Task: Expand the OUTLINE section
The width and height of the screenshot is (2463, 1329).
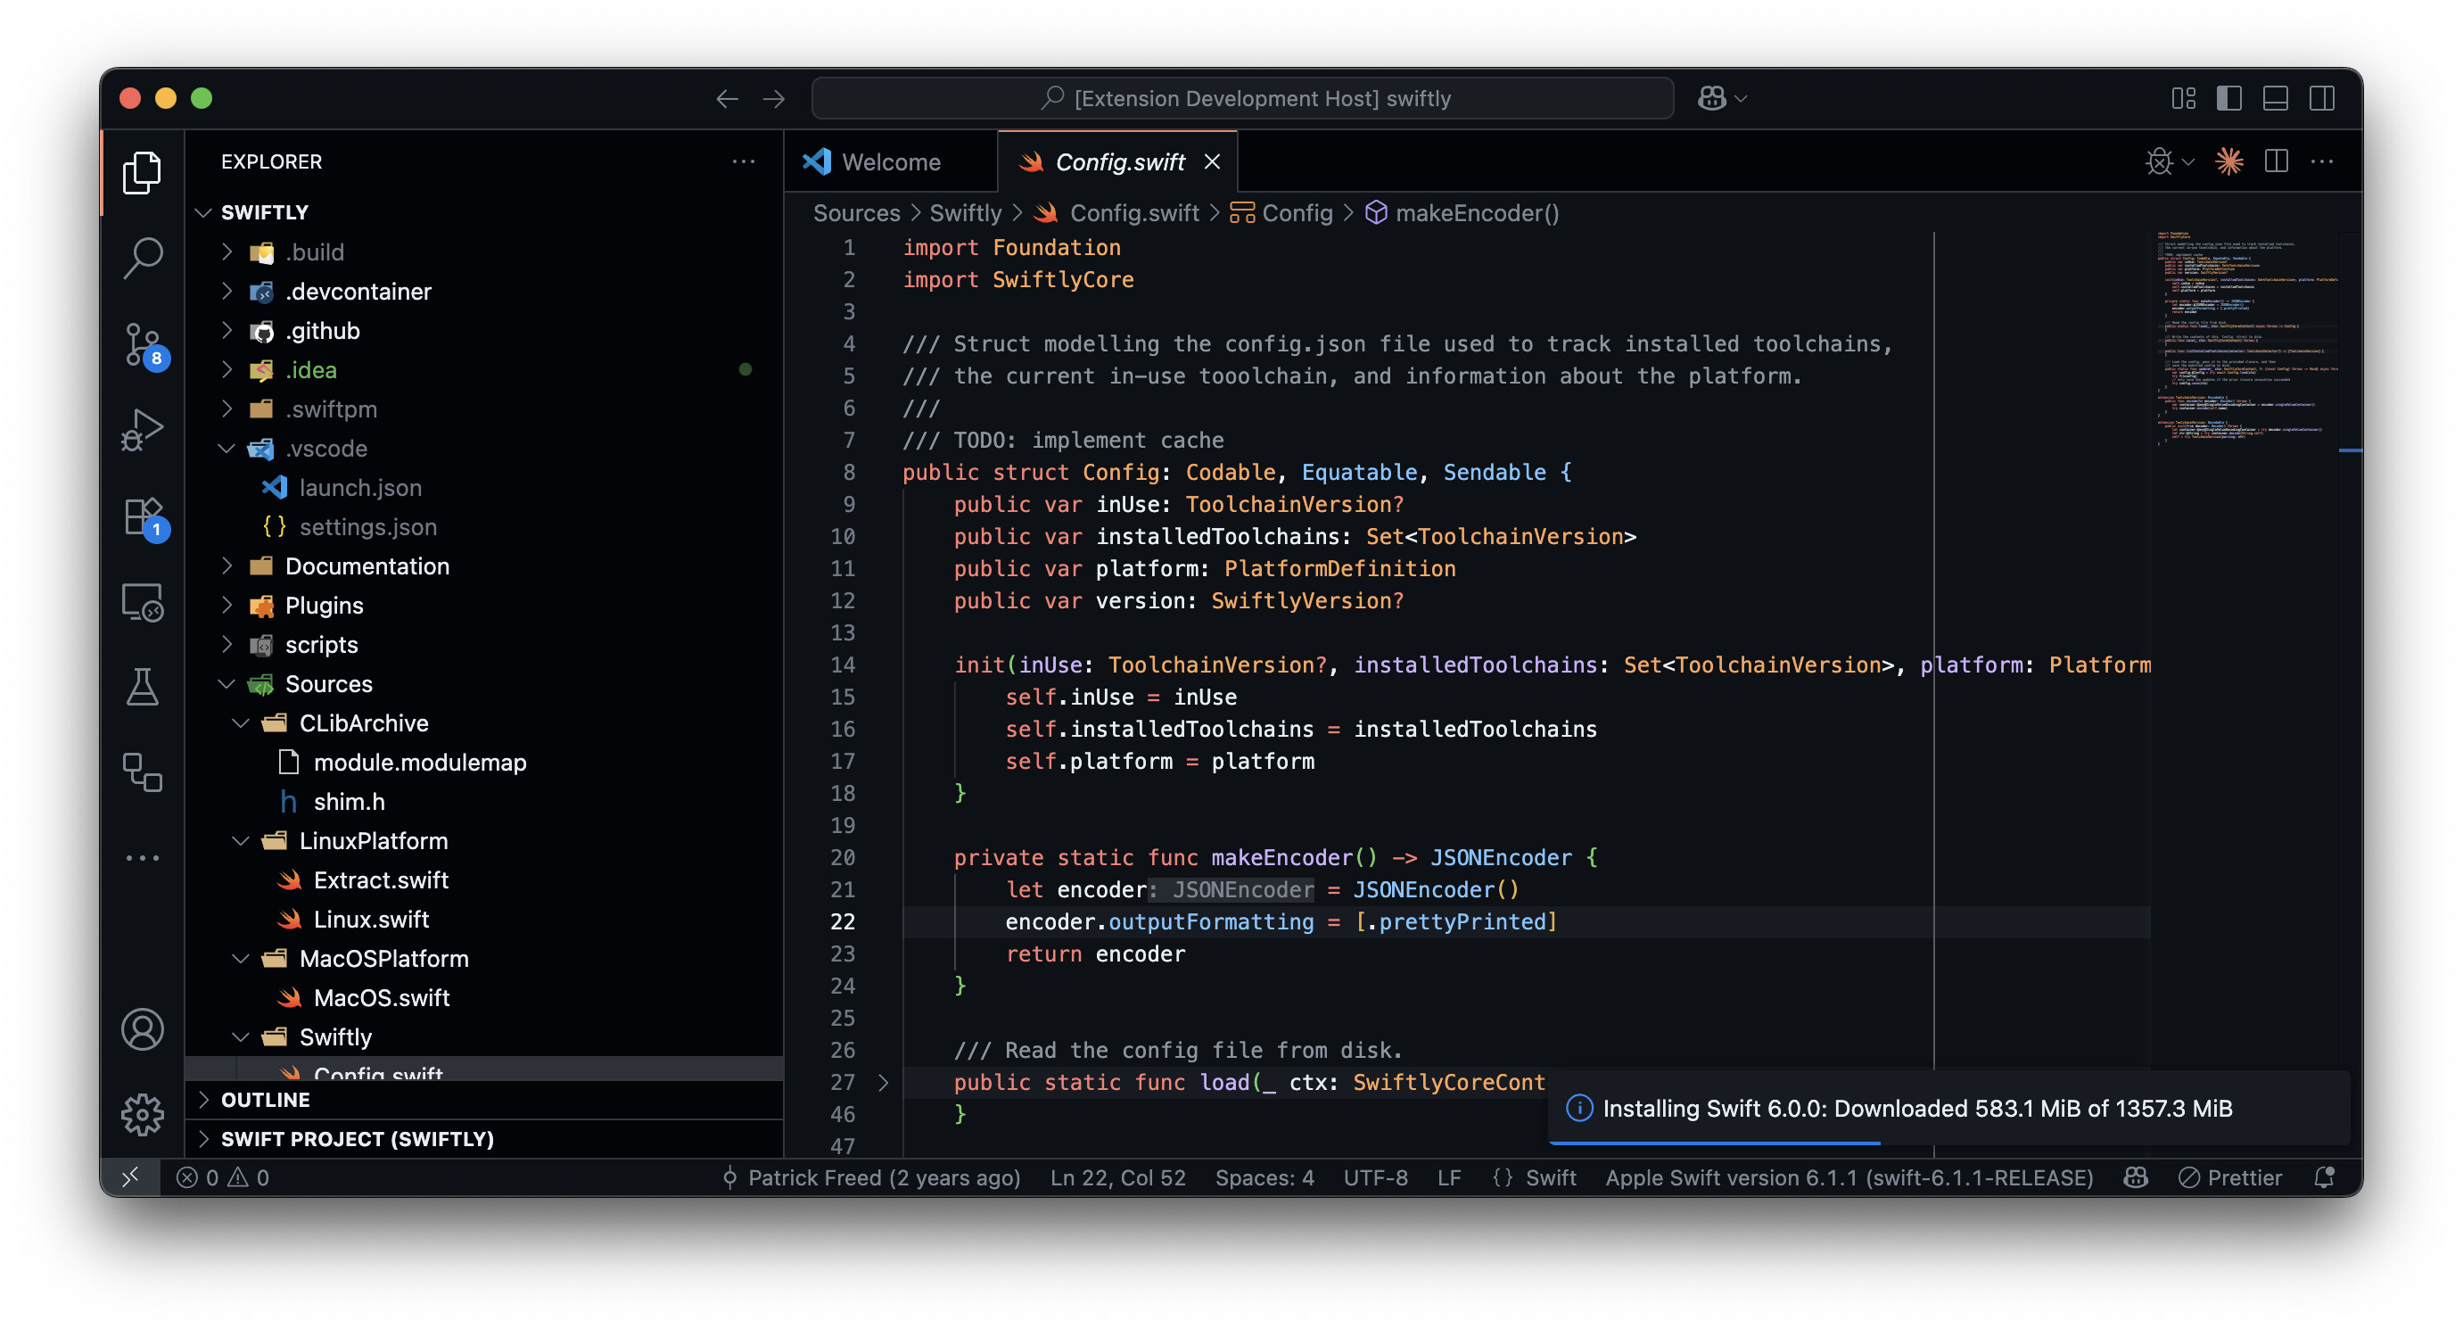Action: click(x=266, y=1100)
